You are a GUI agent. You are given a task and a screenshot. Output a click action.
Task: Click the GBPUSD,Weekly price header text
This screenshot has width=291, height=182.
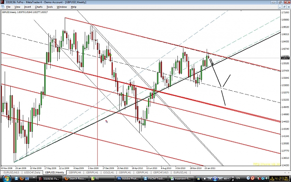25,12
